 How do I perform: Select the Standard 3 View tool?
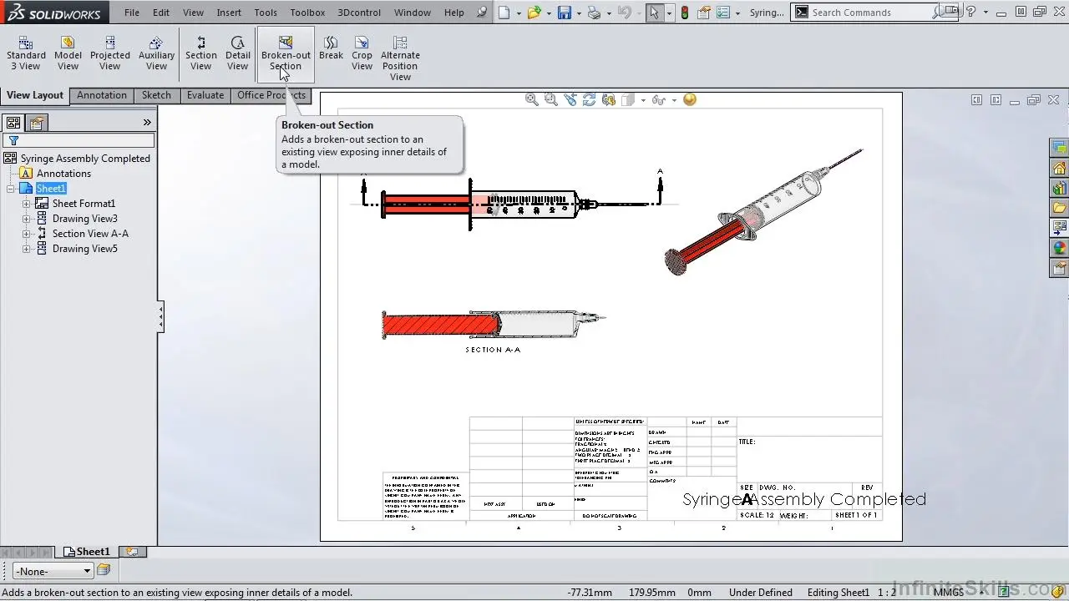point(26,53)
